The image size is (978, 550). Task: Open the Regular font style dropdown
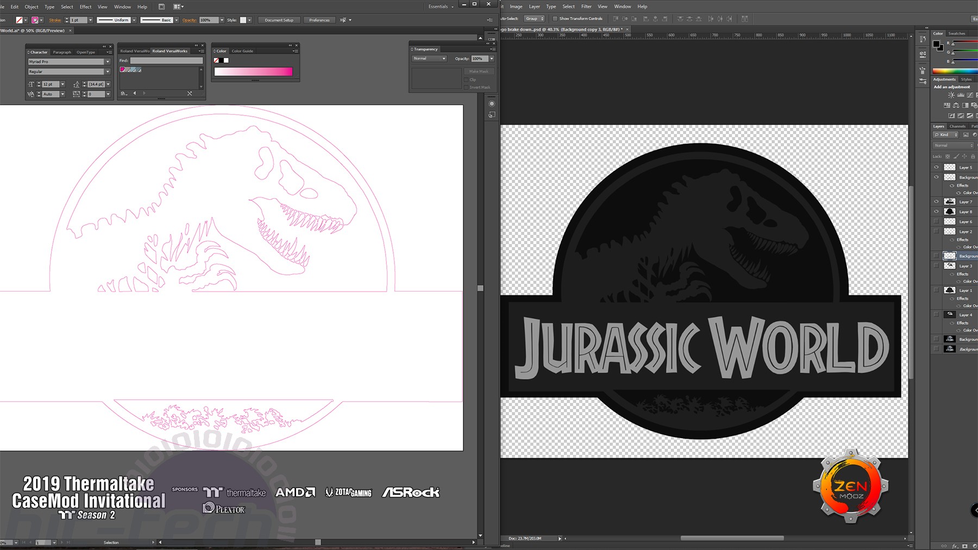(x=108, y=72)
